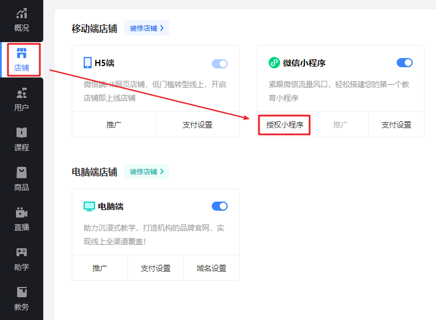The width and height of the screenshot is (436, 320).
Task: Toggle the 电脑端 store switch
Action: click(x=220, y=206)
